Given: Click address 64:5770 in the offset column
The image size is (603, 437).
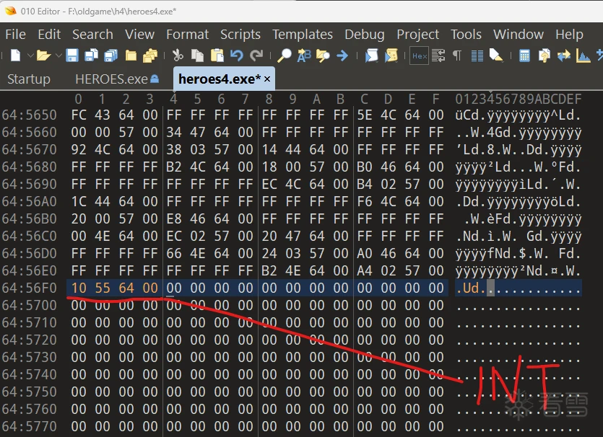Looking at the screenshot, I should point(29,426).
